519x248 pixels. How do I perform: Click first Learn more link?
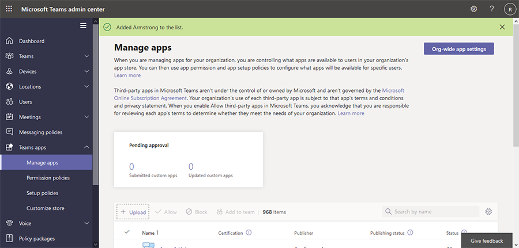127,75
